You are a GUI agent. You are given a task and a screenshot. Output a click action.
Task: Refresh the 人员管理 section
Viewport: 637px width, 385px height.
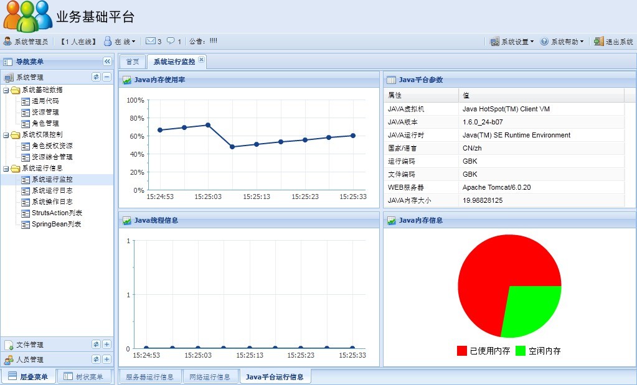pos(96,359)
